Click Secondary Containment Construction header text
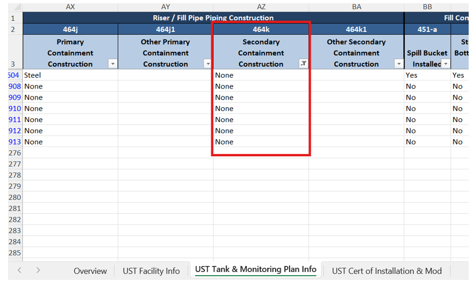Screen dimensions: 474x290 [261, 53]
